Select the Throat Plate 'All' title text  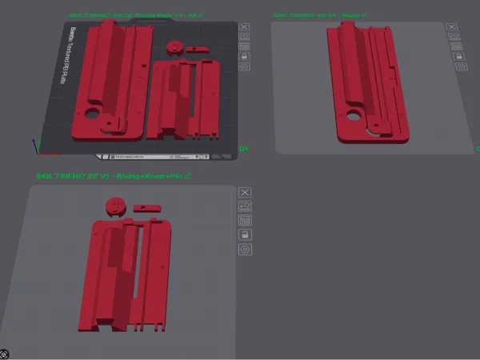133,15
